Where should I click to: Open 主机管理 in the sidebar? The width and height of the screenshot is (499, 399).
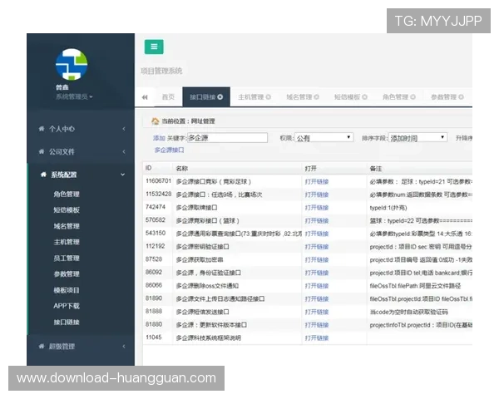(67, 242)
